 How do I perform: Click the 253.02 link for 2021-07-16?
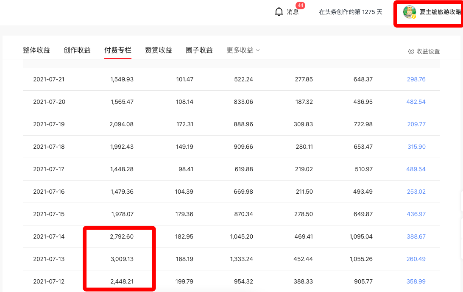416,192
